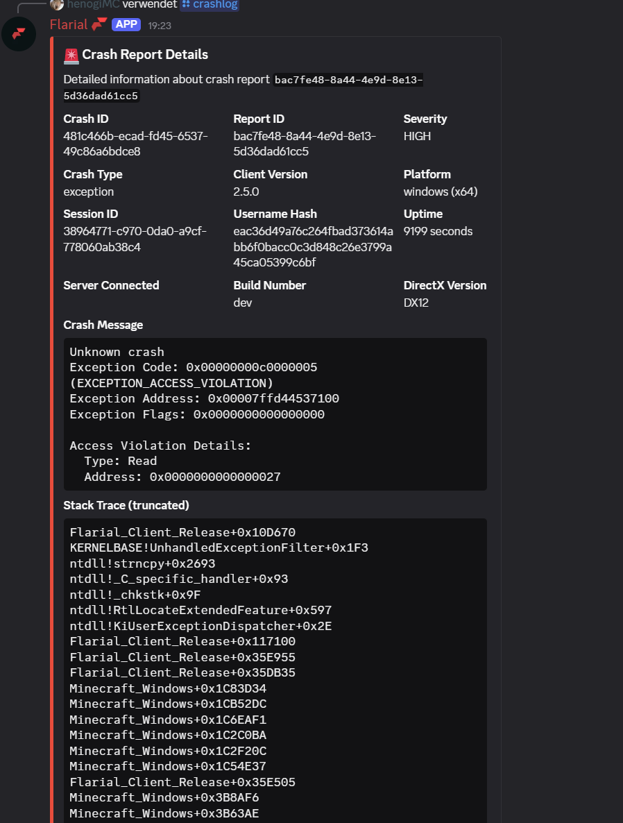The width and height of the screenshot is (623, 823).
Task: Click the Exception Address line in crash message
Action: (204, 398)
